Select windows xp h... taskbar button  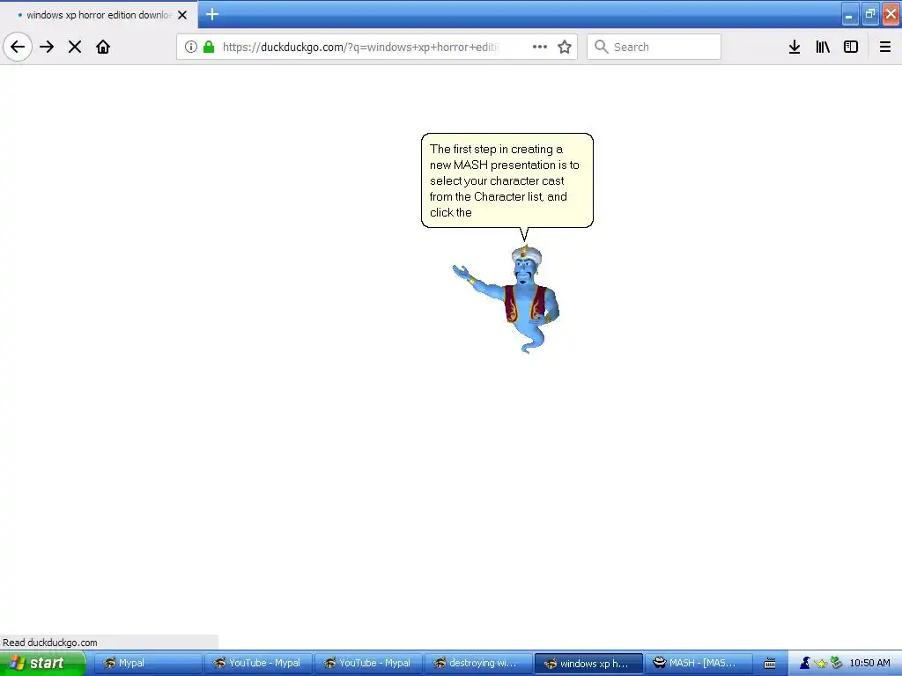coord(588,663)
